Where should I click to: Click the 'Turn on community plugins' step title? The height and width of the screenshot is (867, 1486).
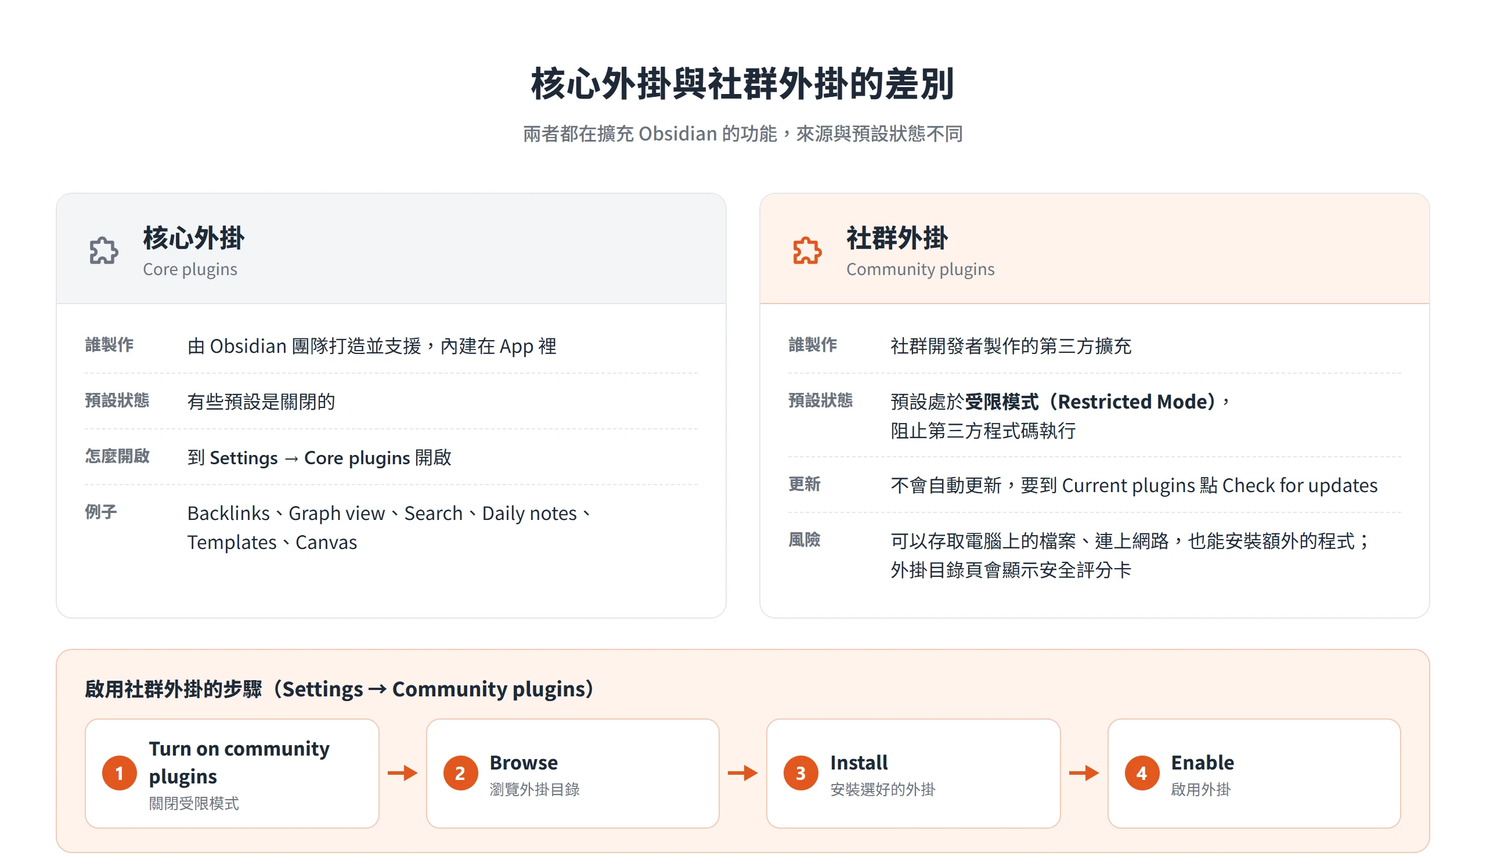pyautogui.click(x=239, y=762)
